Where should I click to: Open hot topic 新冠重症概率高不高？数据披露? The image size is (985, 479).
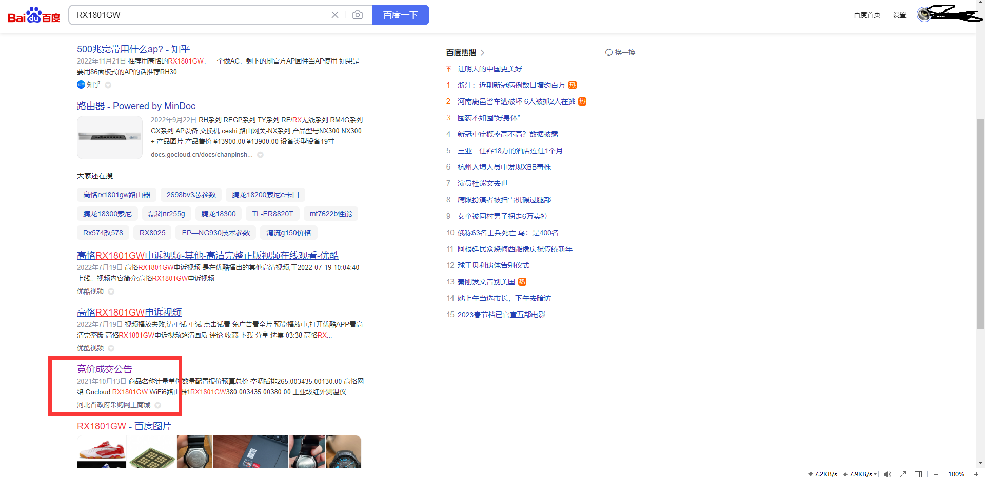tap(508, 134)
